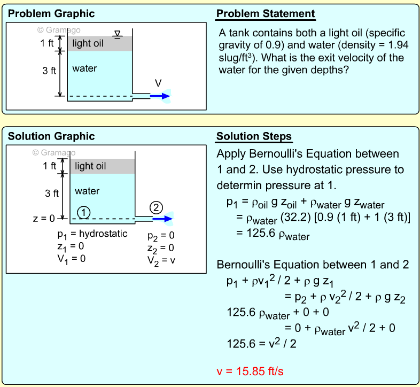The image size is (420, 387).
Task: Click the Gramago copyright mark in Problem Graphic
Action: (x=59, y=30)
